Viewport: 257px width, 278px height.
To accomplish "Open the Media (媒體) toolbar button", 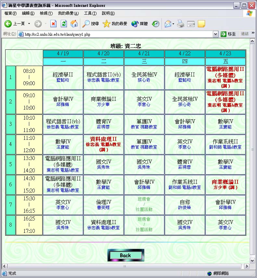I will [x=139, y=24].
